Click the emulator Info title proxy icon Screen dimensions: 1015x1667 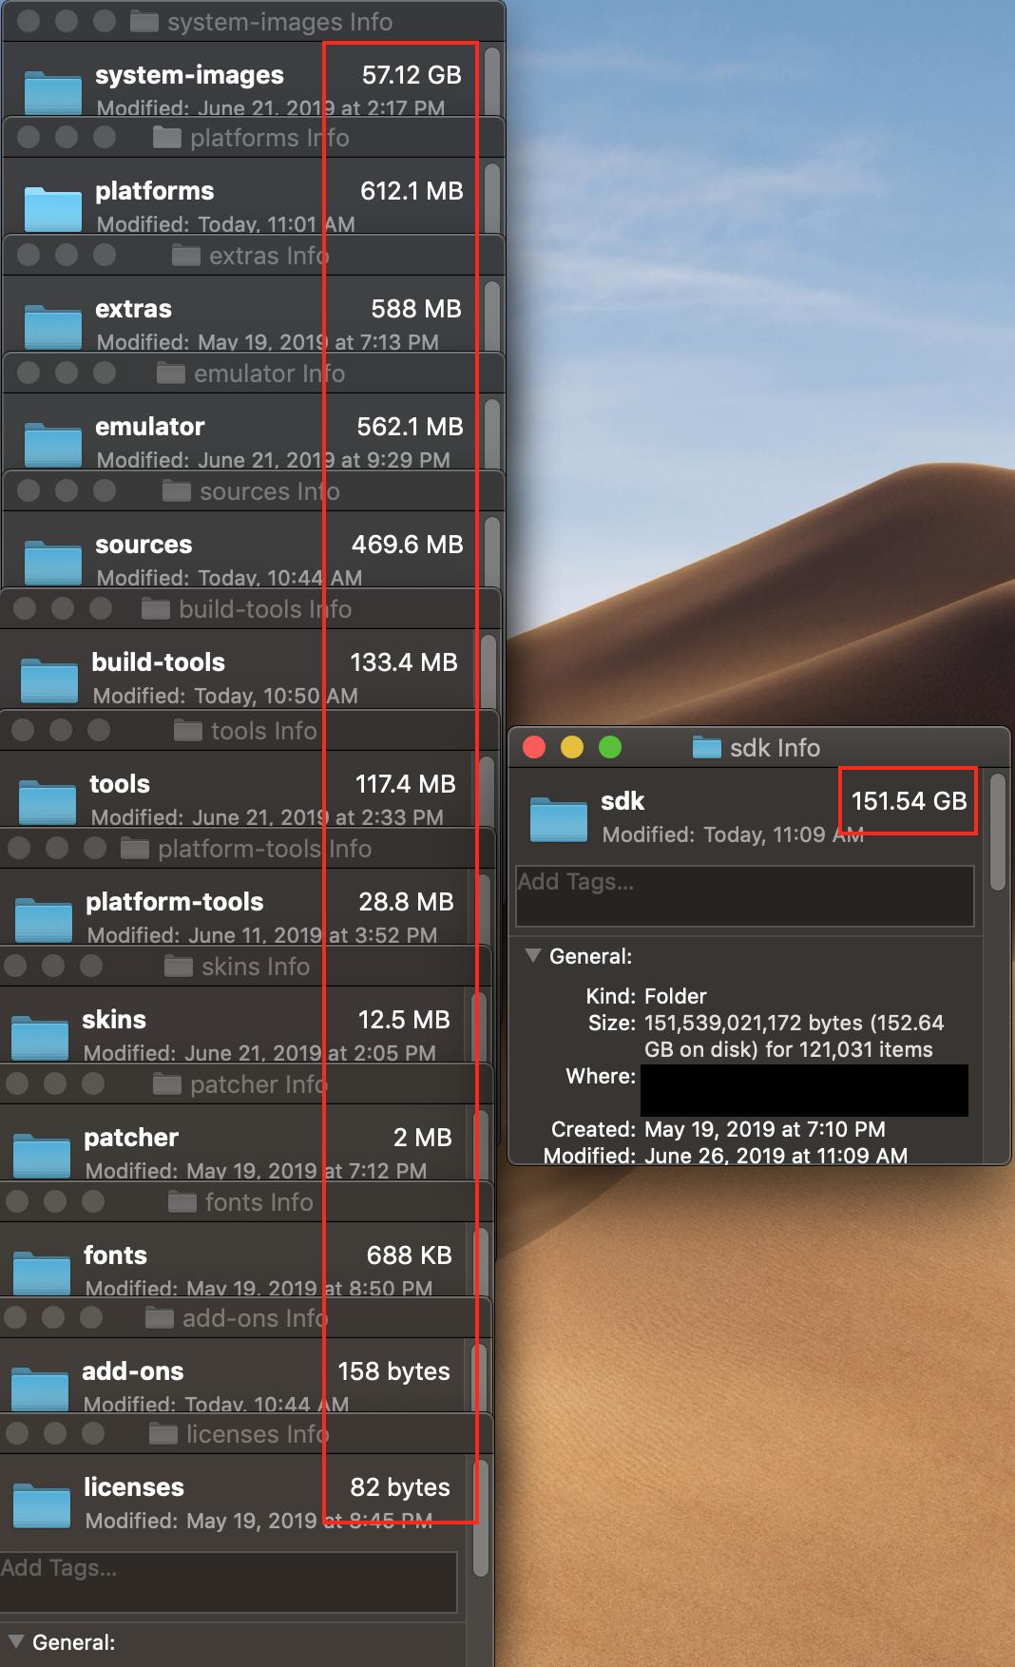tap(171, 374)
